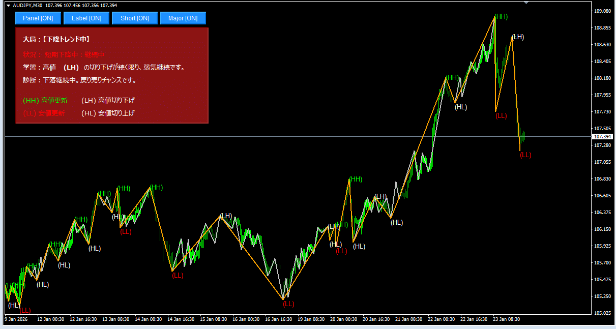Click the (HH) 高値更新 legend entry
616x329 pixels.
45,101
